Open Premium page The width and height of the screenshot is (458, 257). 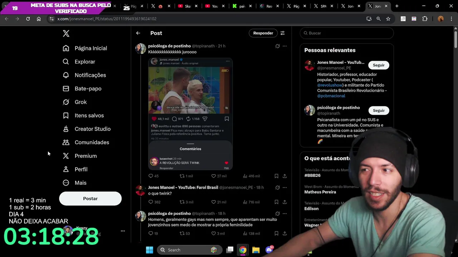point(80,156)
